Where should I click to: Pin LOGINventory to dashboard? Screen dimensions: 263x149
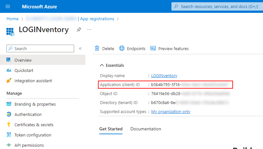[79, 30]
